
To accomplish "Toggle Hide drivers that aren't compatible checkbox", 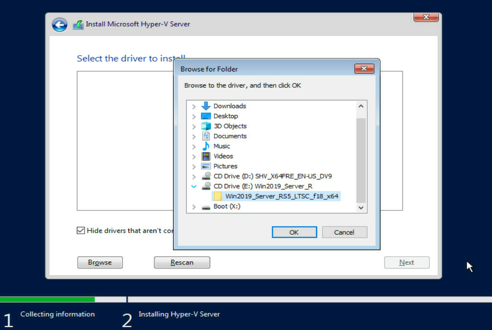I will point(80,231).
